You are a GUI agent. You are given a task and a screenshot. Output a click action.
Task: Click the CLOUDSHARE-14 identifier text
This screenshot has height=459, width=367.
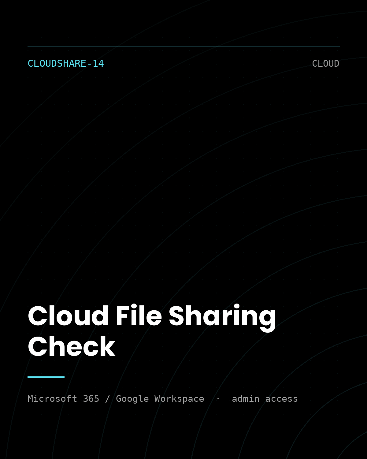(66, 63)
